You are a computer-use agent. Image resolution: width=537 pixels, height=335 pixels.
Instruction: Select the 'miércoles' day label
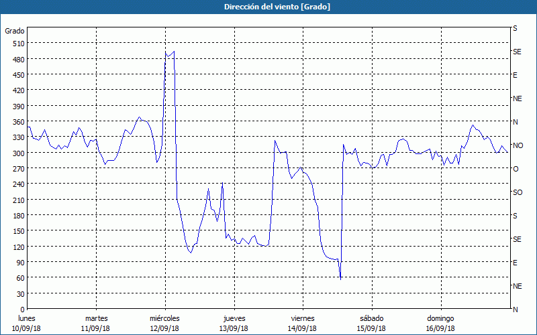click(x=164, y=319)
